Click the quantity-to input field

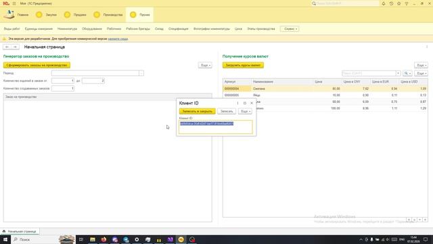93,81
